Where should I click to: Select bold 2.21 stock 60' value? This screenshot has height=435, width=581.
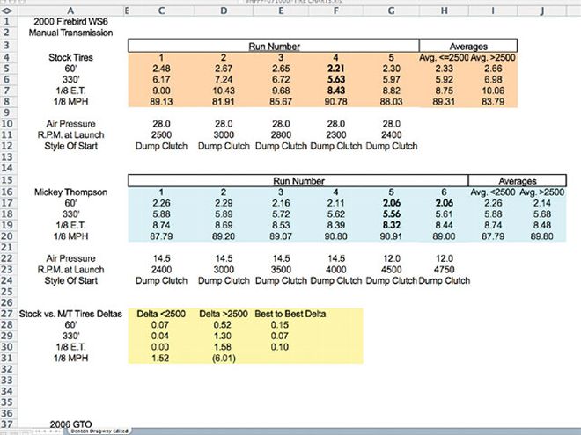[335, 69]
